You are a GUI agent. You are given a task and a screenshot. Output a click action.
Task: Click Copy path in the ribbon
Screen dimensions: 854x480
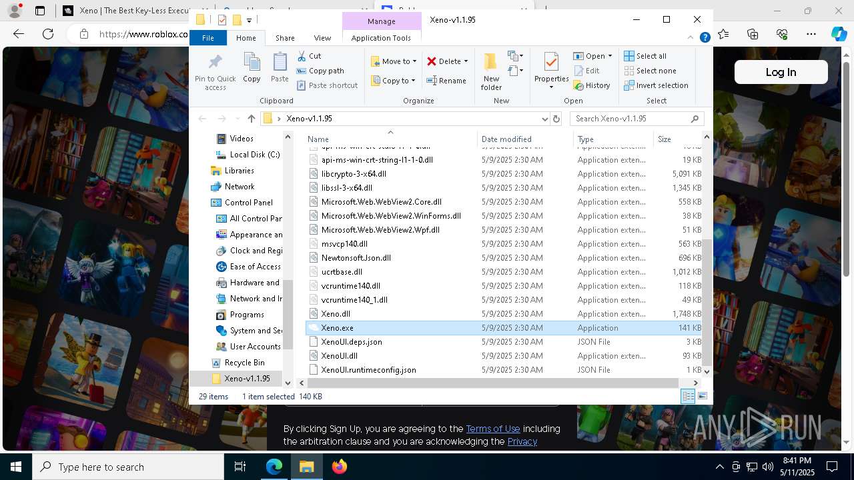[x=320, y=71]
